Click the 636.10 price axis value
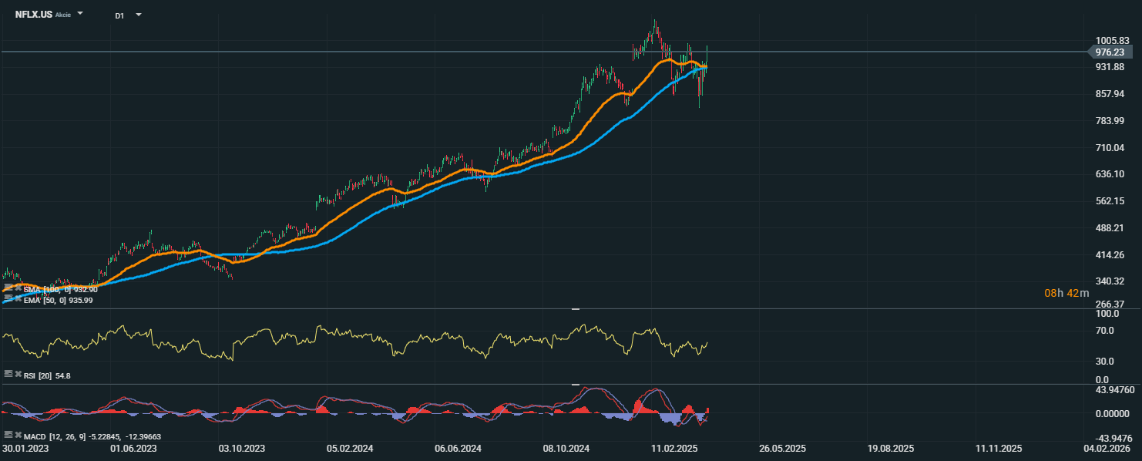The height and width of the screenshot is (461, 1142). (x=1110, y=174)
